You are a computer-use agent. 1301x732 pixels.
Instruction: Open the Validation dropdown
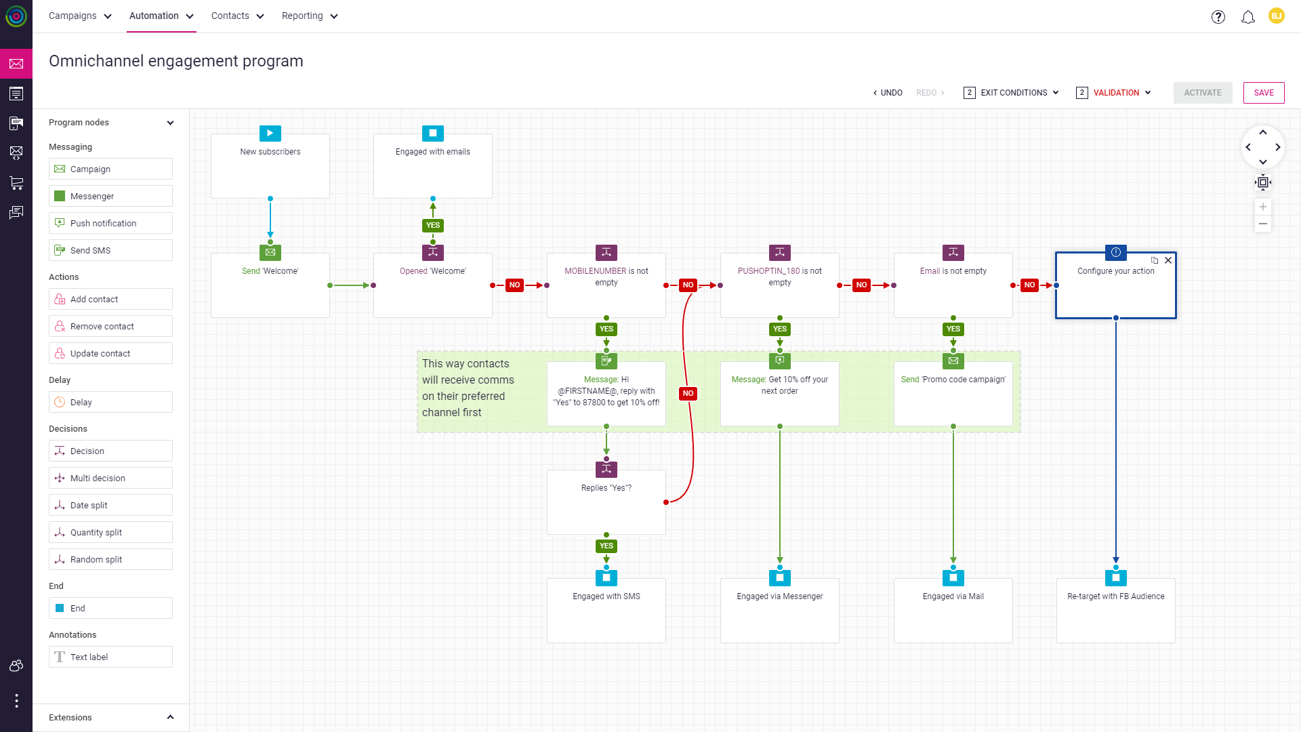coord(1115,93)
